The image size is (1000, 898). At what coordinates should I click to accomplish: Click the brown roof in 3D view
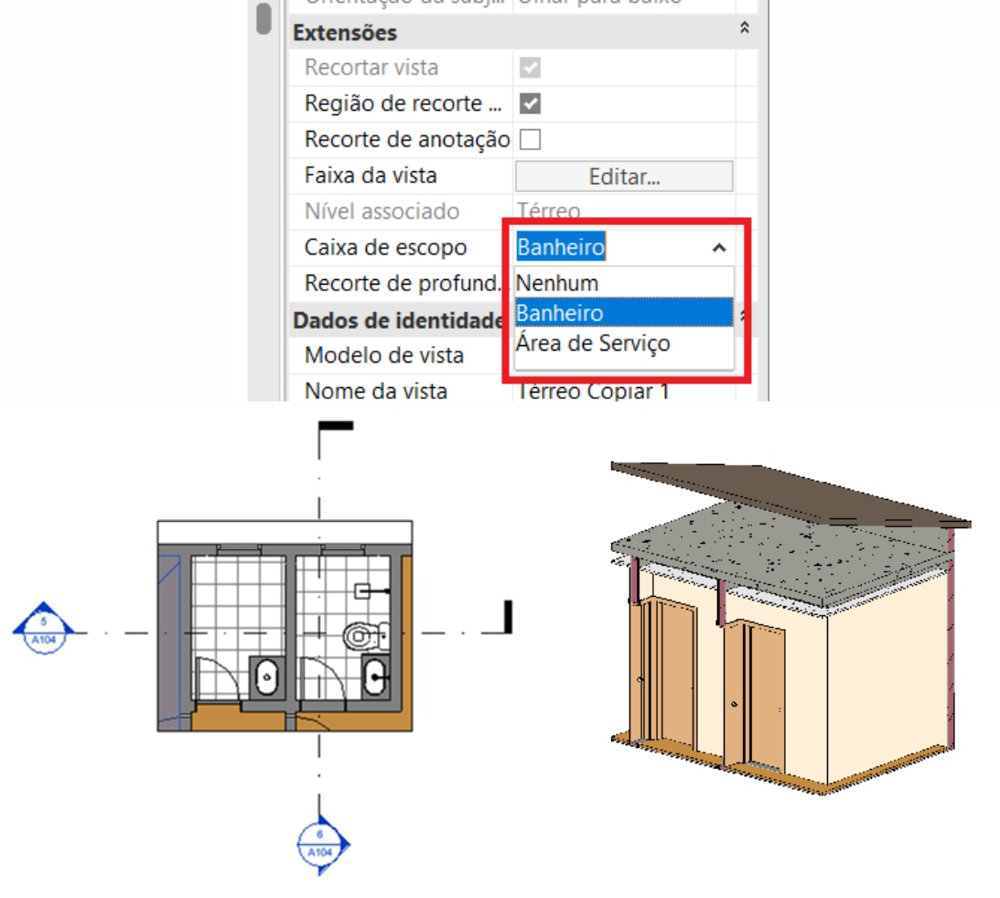coord(790,492)
